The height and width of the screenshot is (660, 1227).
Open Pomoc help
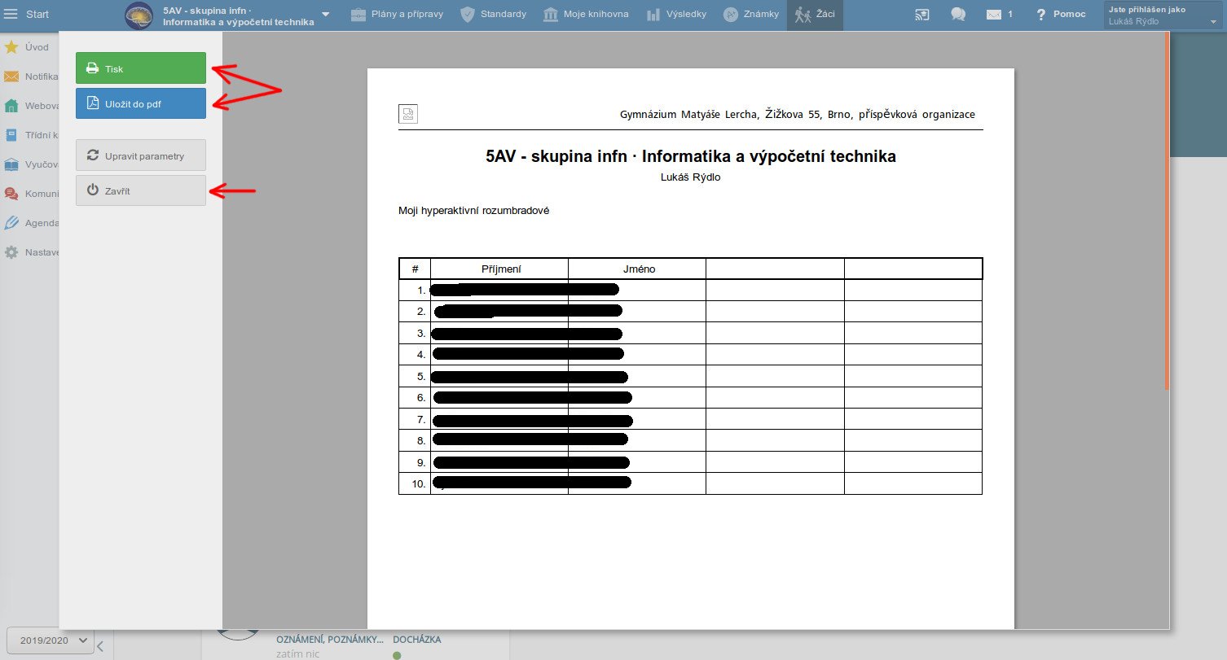[x=1060, y=15]
